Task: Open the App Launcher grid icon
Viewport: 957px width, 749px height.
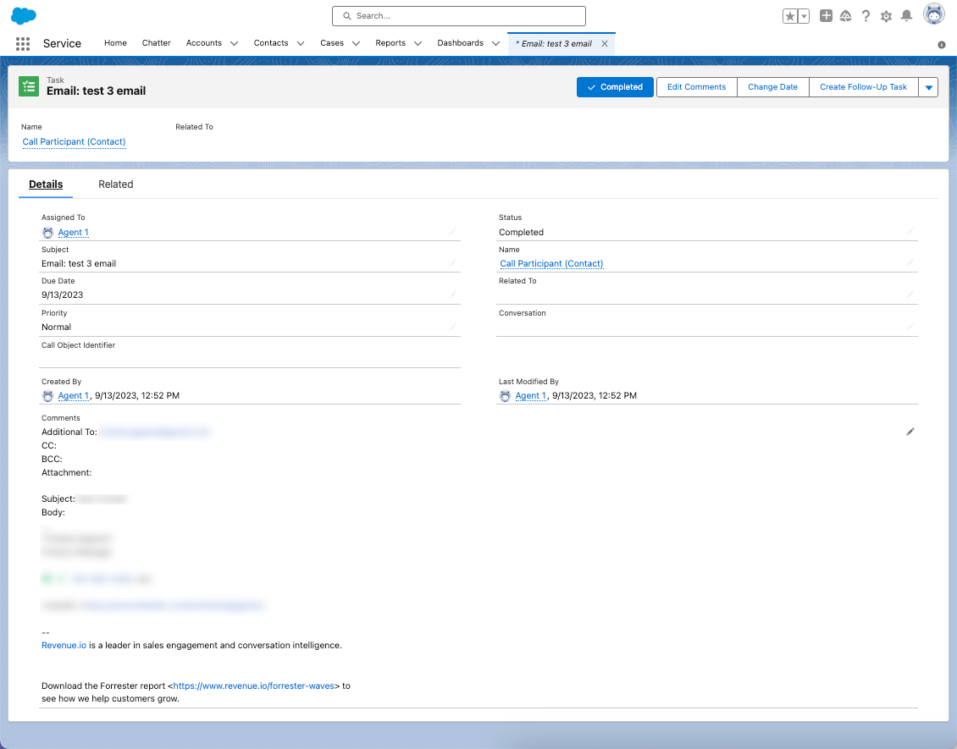Action: 23,44
